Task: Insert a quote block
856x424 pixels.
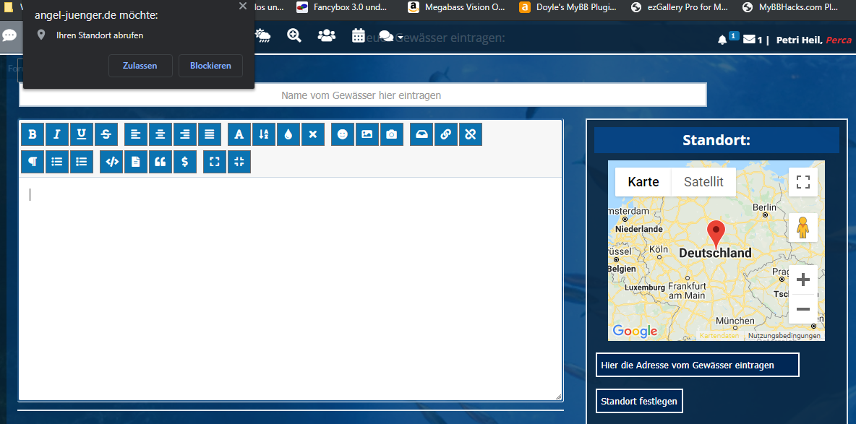Action: [x=160, y=162]
